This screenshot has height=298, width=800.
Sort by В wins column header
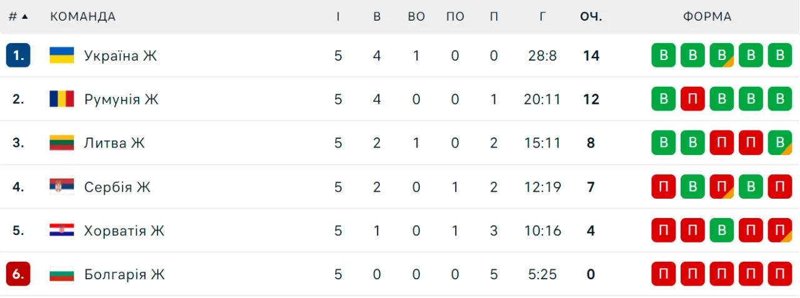pyautogui.click(x=377, y=17)
